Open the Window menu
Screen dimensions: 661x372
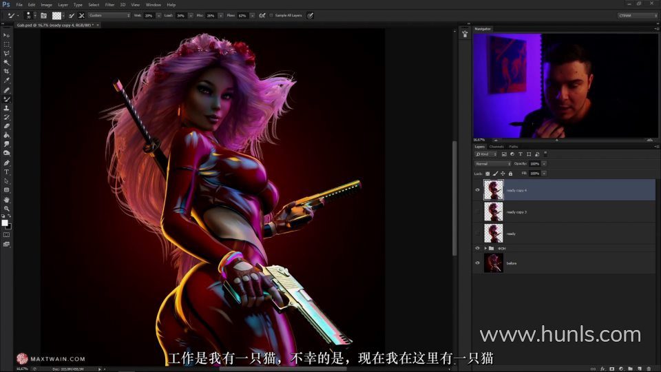(154, 5)
